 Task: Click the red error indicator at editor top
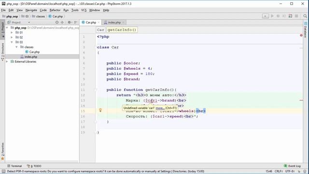301,35
